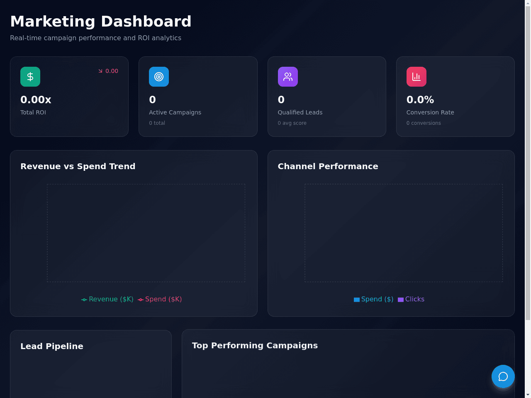Click the Conversion Rate label

tap(430, 112)
